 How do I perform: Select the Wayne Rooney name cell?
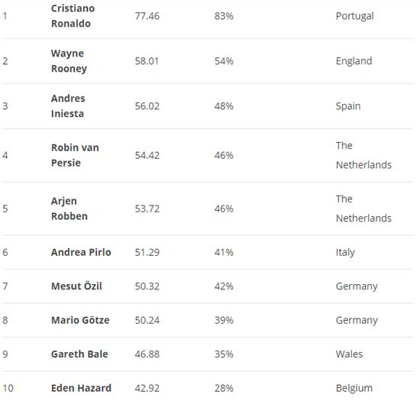pos(69,61)
